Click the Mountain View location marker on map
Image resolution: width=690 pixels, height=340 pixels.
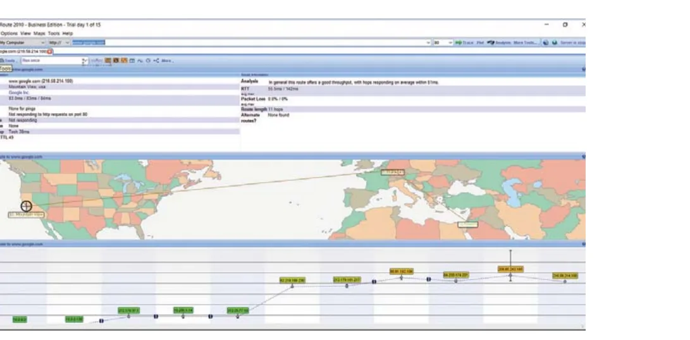tap(27, 206)
